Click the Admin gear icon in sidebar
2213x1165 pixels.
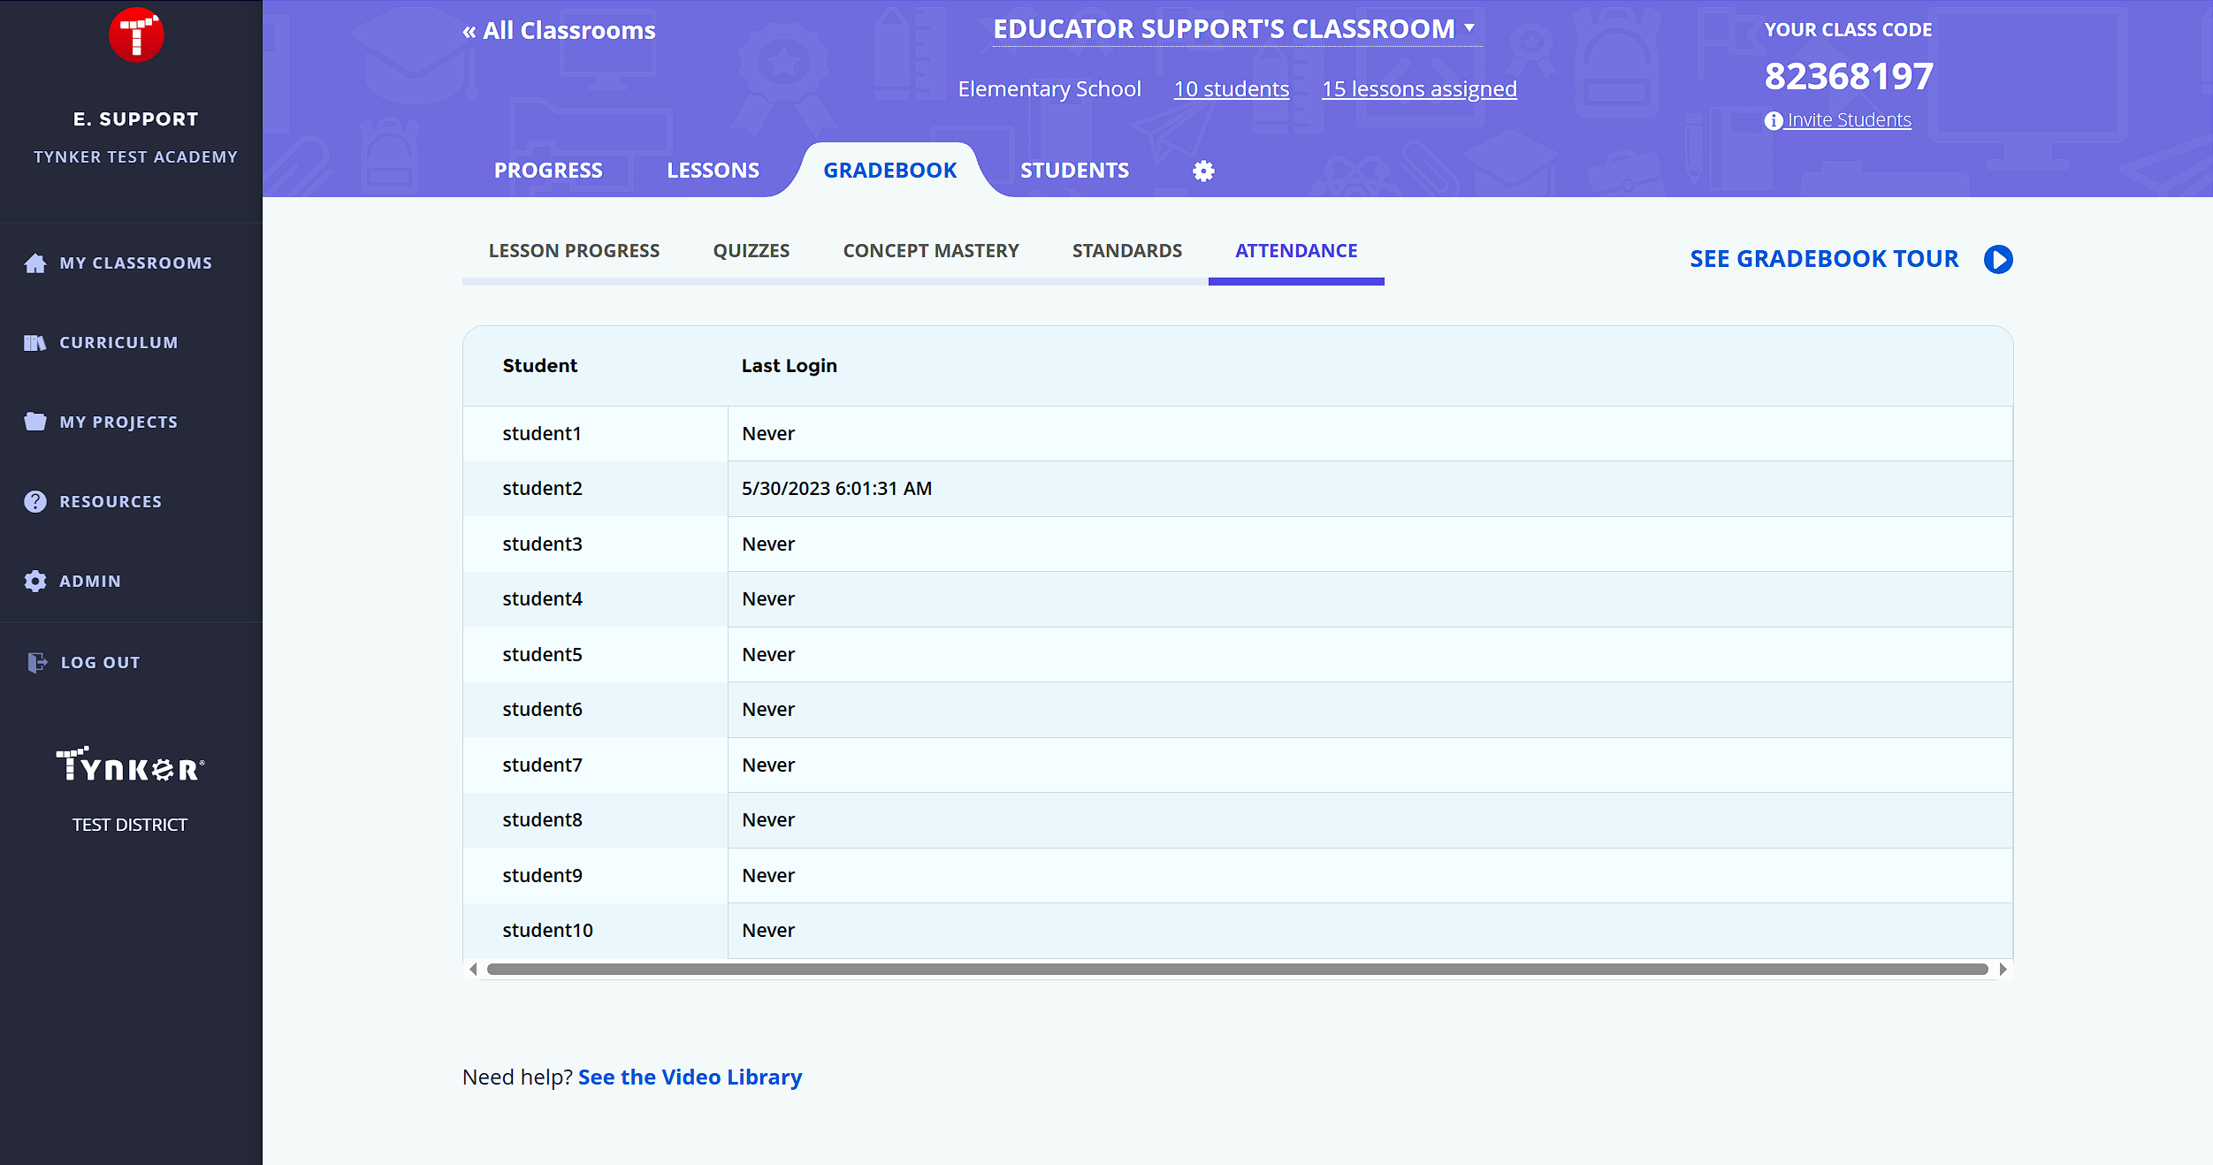[35, 581]
